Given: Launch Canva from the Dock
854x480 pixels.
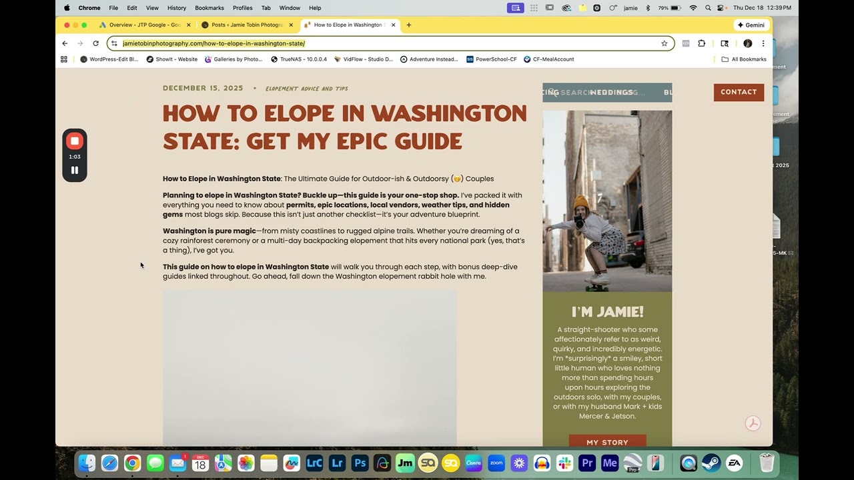Looking at the screenshot, I should pos(473,463).
